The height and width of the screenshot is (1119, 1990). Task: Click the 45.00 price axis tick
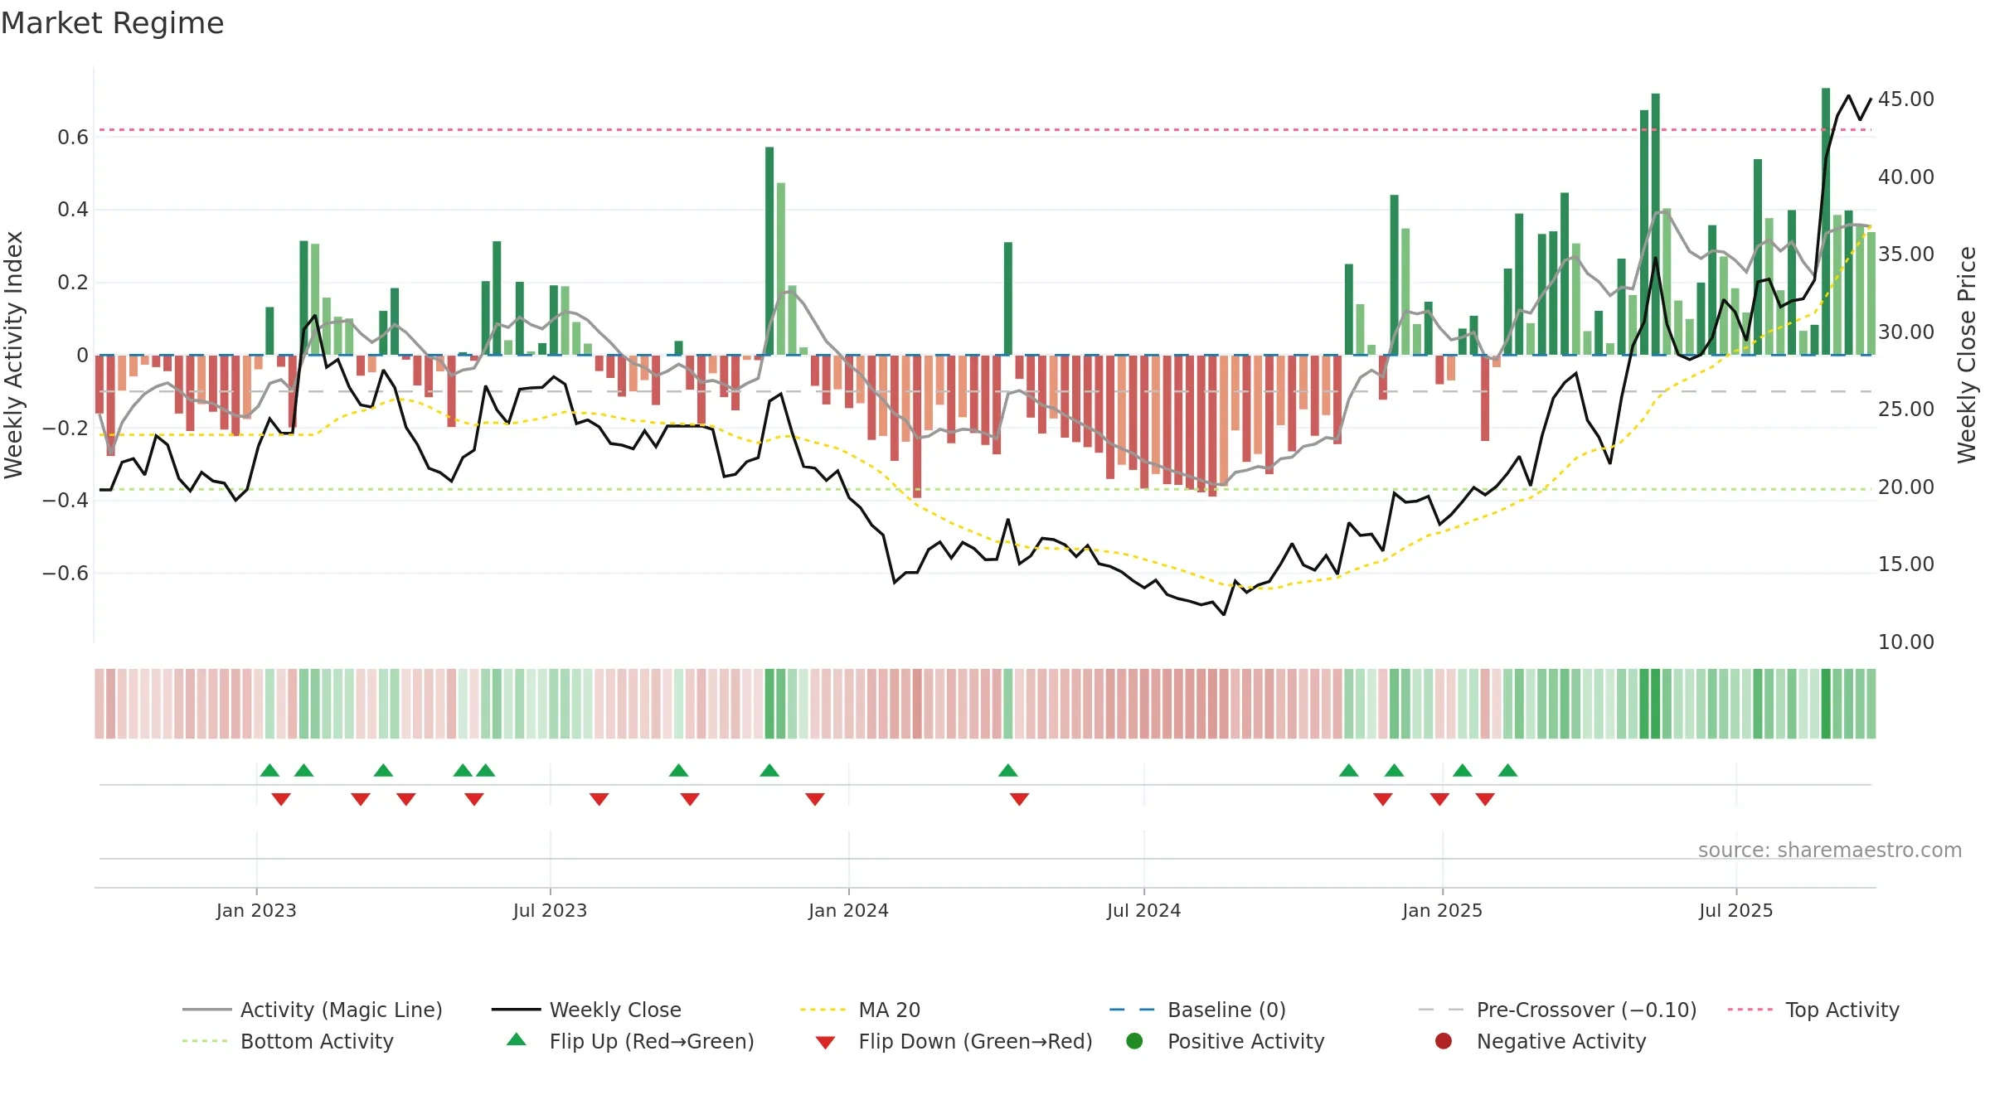(x=1905, y=99)
